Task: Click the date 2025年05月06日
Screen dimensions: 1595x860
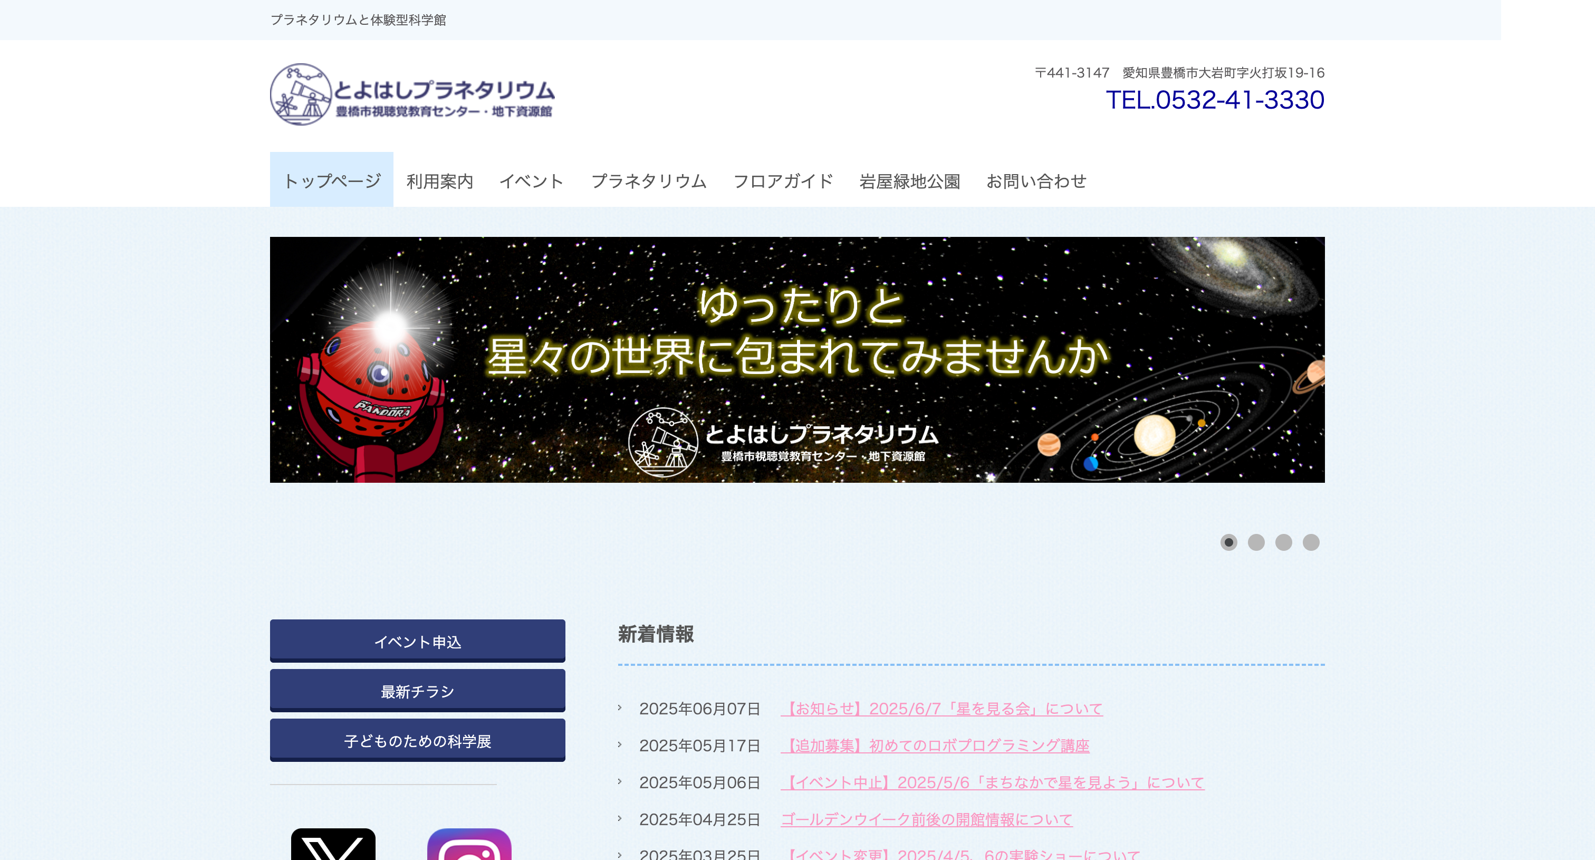Action: [x=700, y=782]
